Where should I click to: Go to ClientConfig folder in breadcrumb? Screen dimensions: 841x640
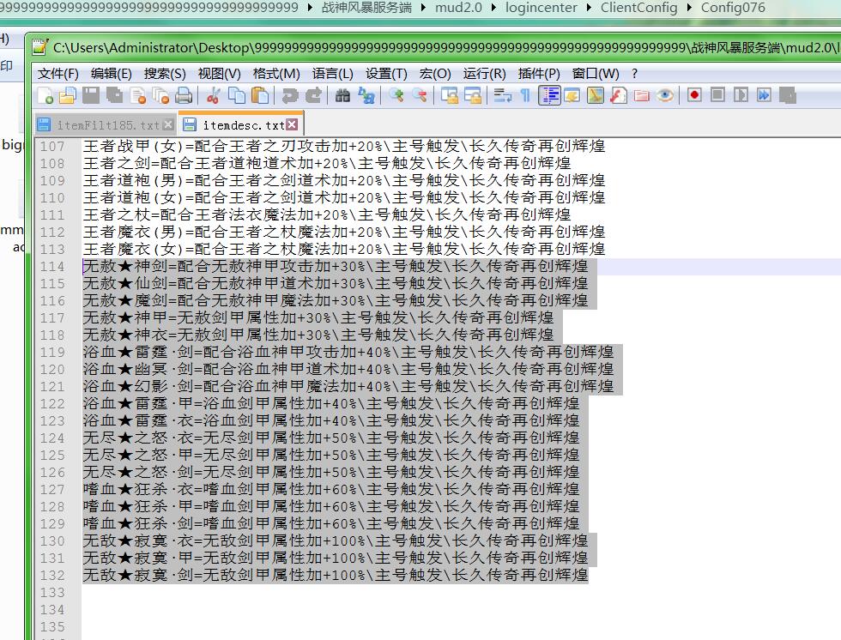(638, 8)
